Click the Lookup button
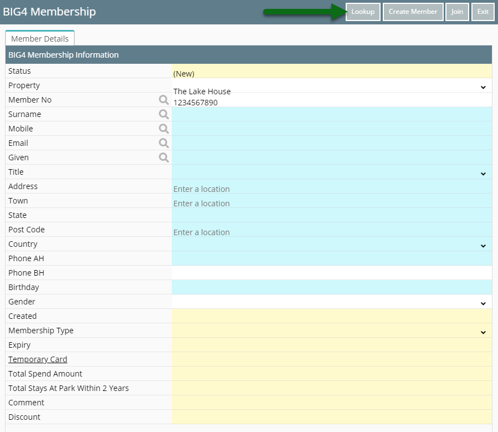Screen dimensions: 498x432 point(363,12)
